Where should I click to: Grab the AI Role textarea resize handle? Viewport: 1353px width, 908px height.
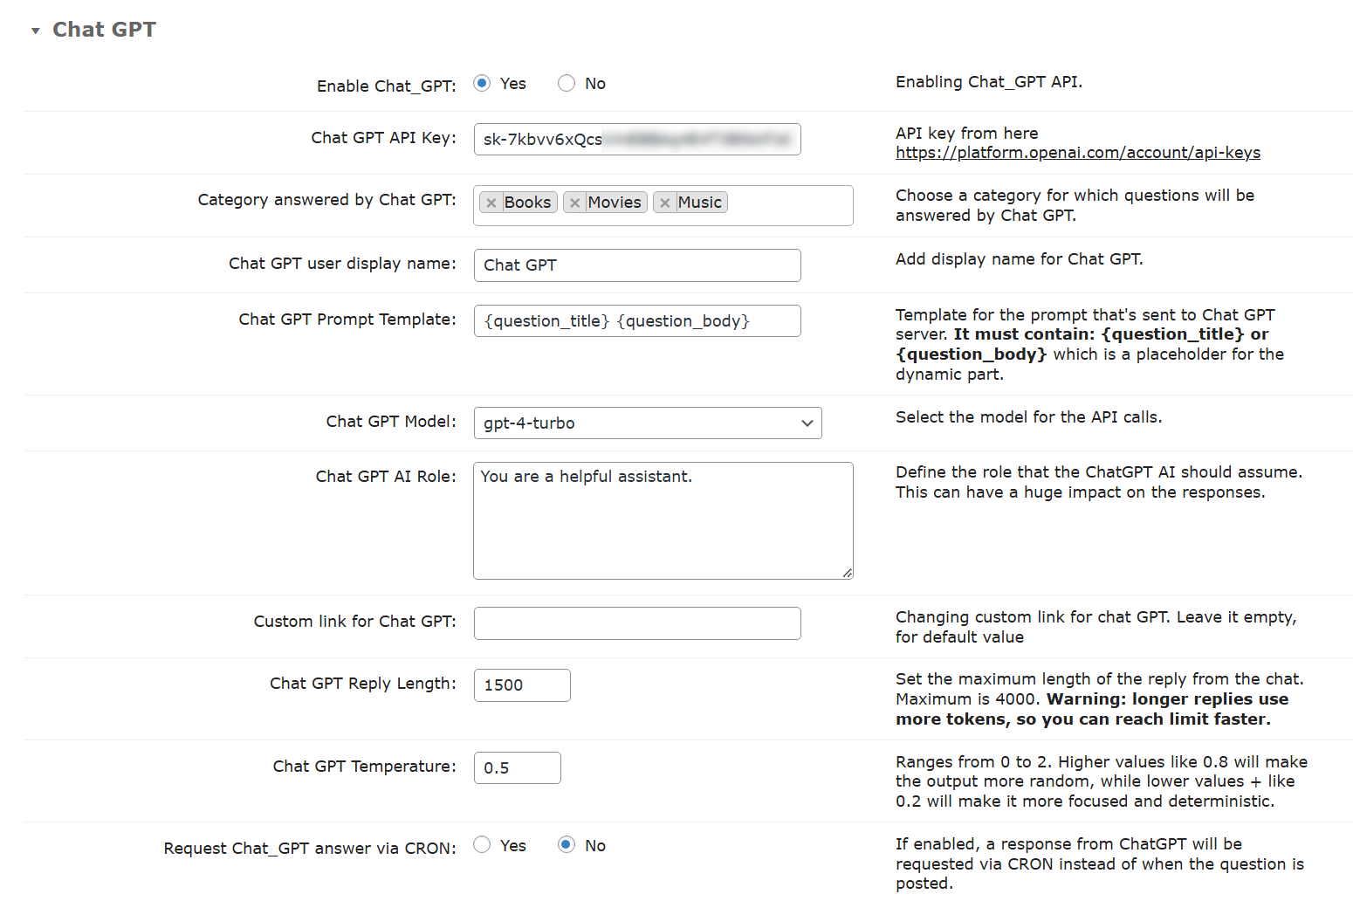point(848,574)
